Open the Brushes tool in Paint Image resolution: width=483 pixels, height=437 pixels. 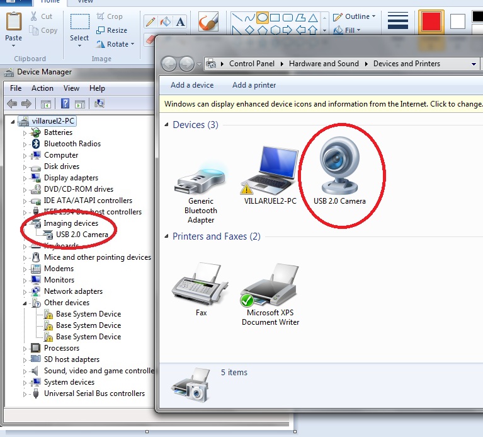point(208,21)
